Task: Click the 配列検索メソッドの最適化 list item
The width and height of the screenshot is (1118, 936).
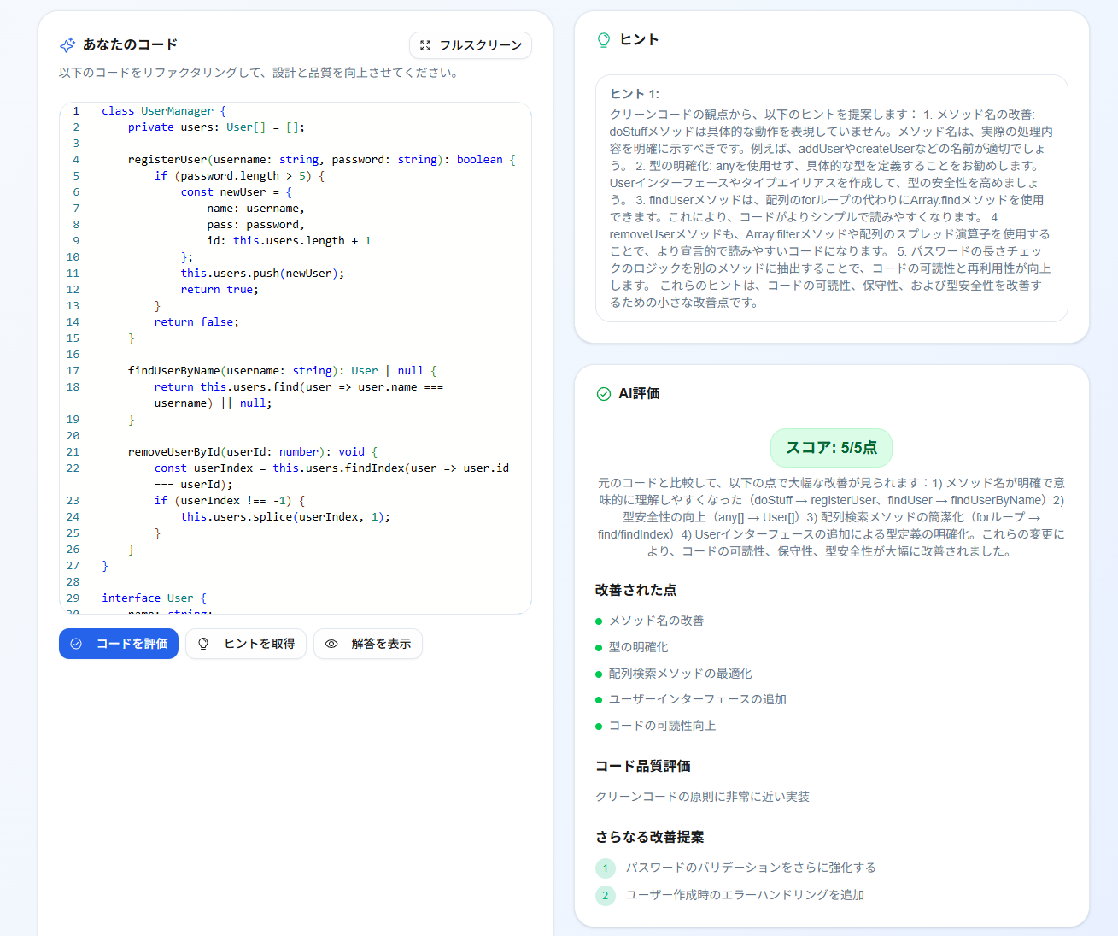Action: tap(681, 674)
